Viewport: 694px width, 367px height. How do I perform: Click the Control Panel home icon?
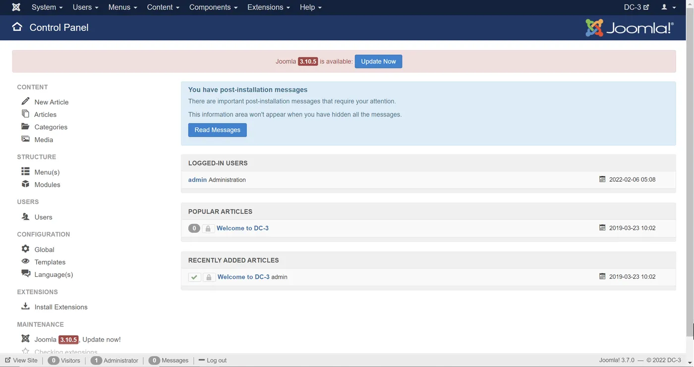17,27
